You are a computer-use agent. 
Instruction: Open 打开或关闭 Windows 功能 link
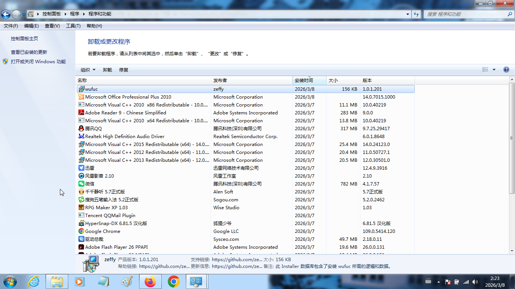pos(38,61)
